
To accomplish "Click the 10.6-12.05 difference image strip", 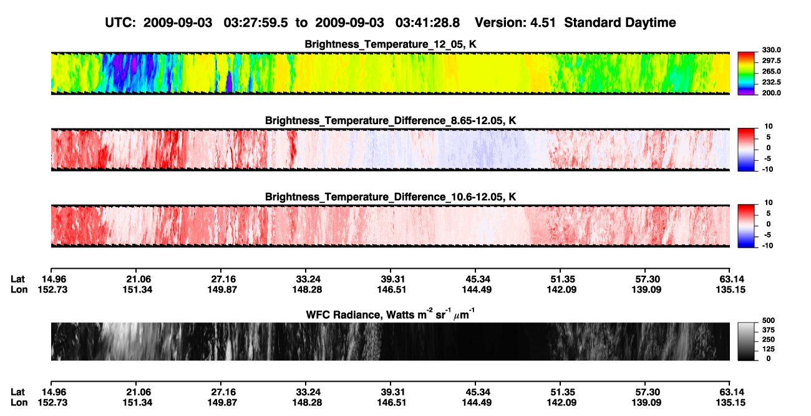I will click(x=391, y=226).
